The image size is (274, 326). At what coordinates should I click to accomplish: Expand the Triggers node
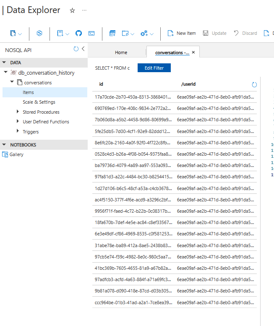[18, 131]
